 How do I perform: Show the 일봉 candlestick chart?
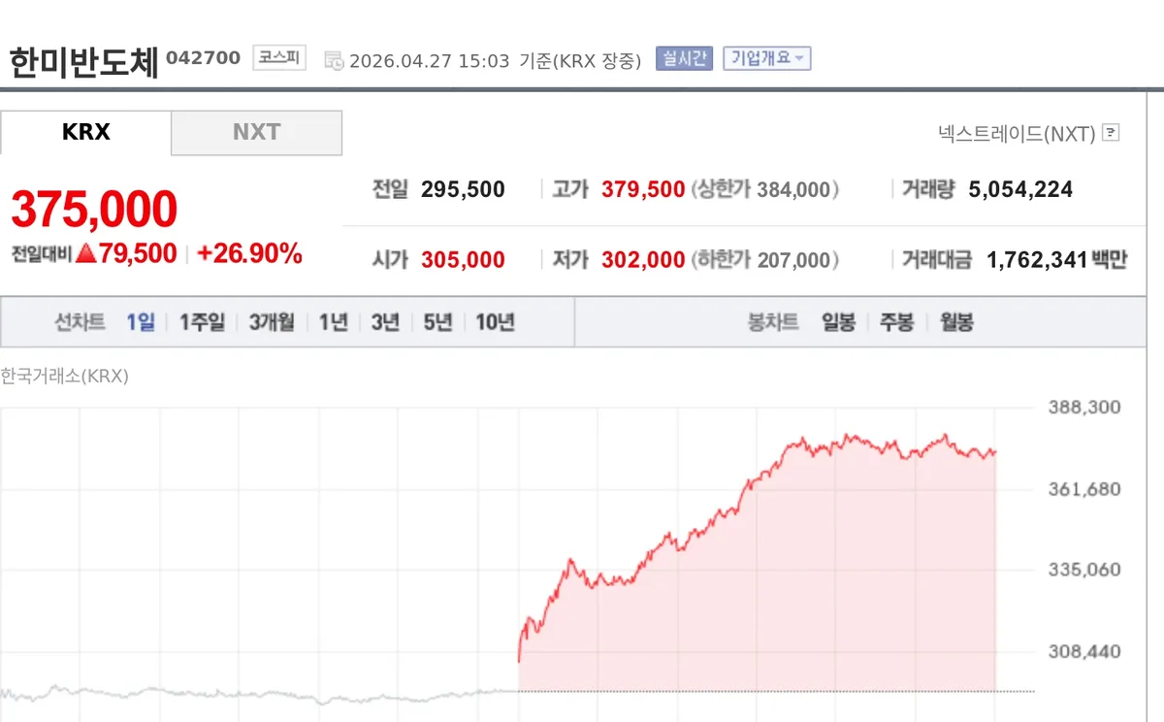coord(839,322)
